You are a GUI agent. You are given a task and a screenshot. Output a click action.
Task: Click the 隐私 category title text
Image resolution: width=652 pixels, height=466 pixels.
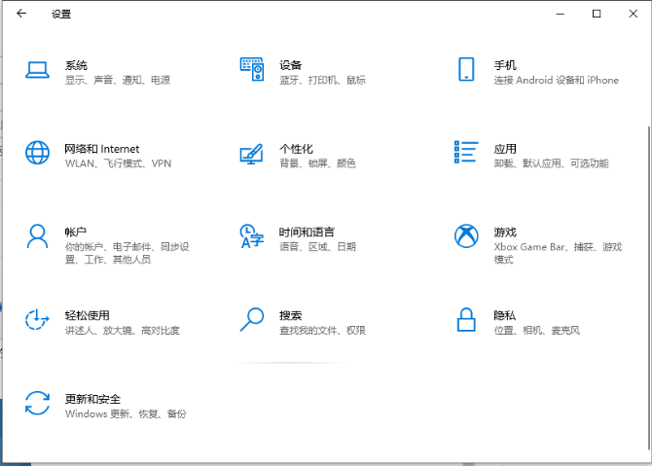click(x=504, y=315)
